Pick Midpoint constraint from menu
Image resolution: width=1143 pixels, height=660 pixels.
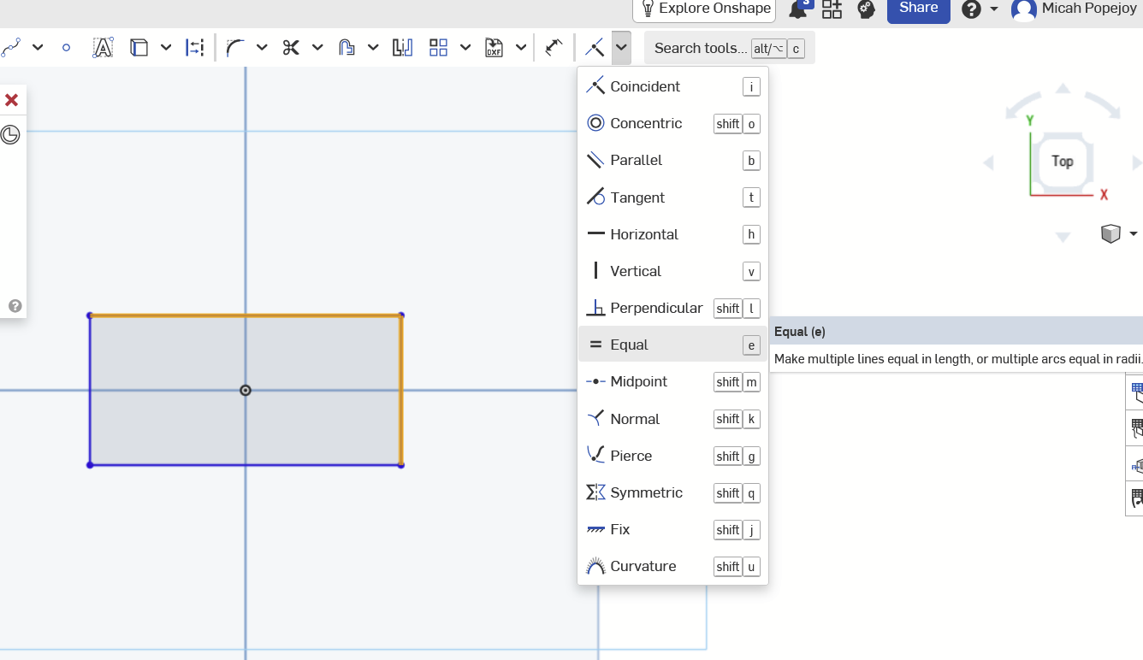[672, 381]
